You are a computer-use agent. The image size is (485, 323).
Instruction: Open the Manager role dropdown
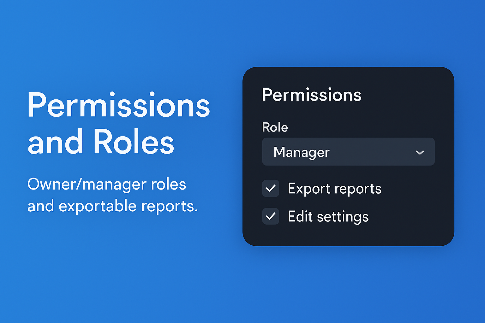348,152
